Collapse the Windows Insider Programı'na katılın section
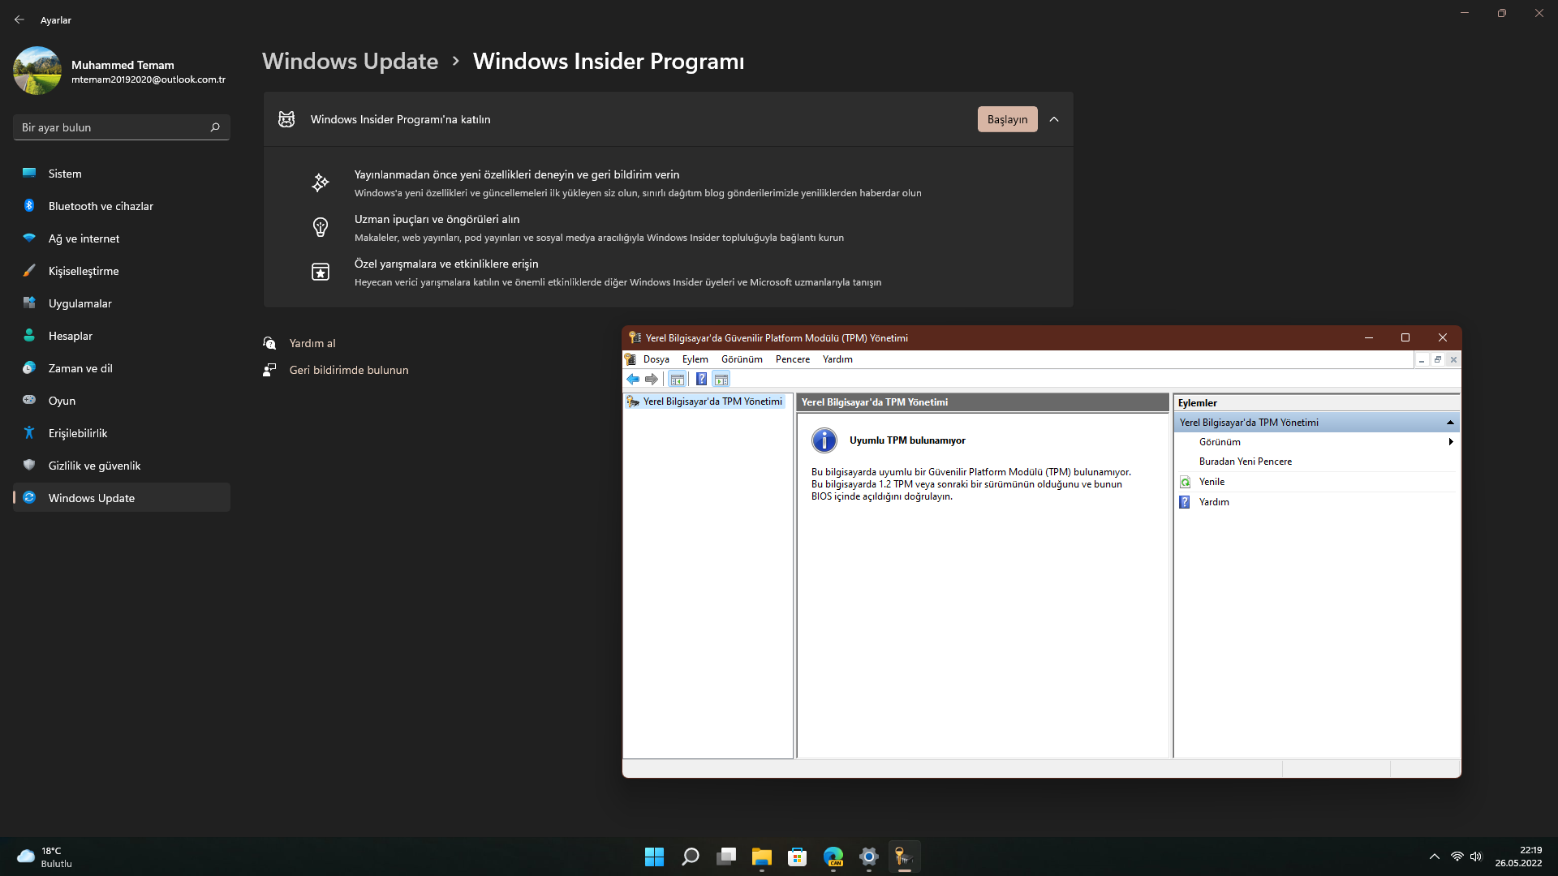1558x876 pixels. click(x=1054, y=119)
